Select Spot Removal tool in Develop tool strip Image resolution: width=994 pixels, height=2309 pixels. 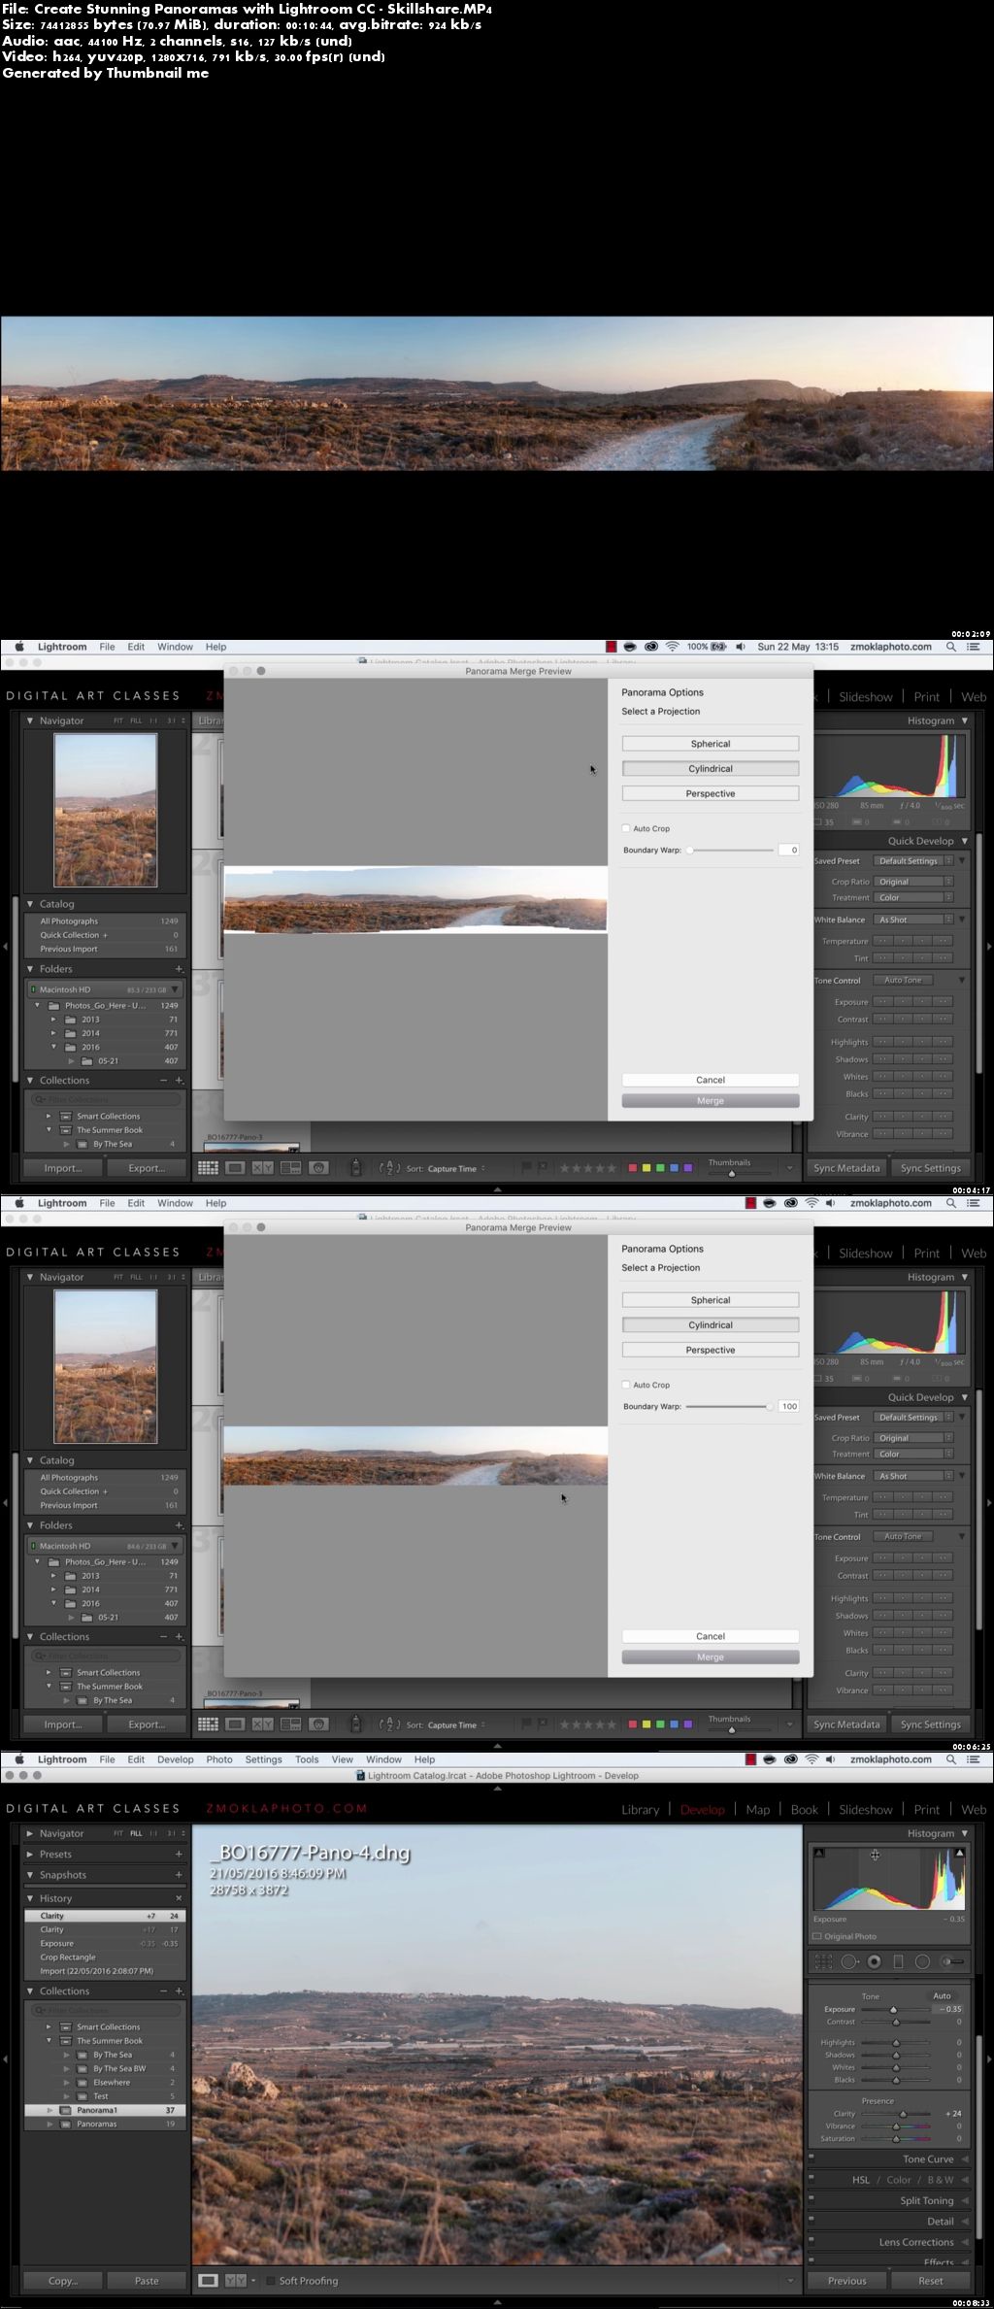(849, 1961)
